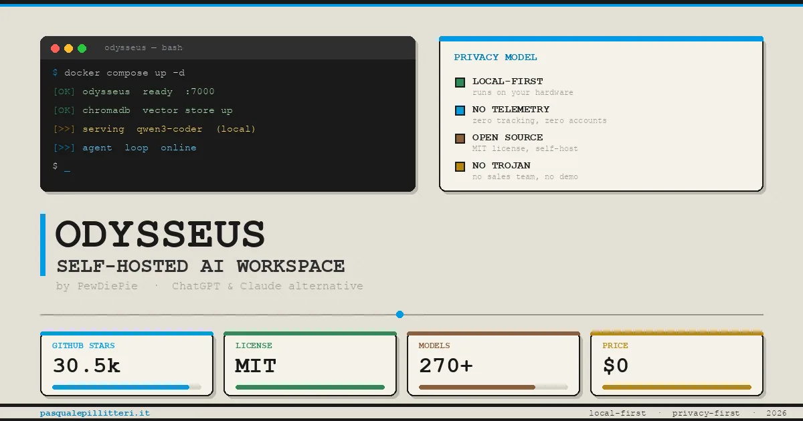Click the "2026" footer year

[x=777, y=414]
